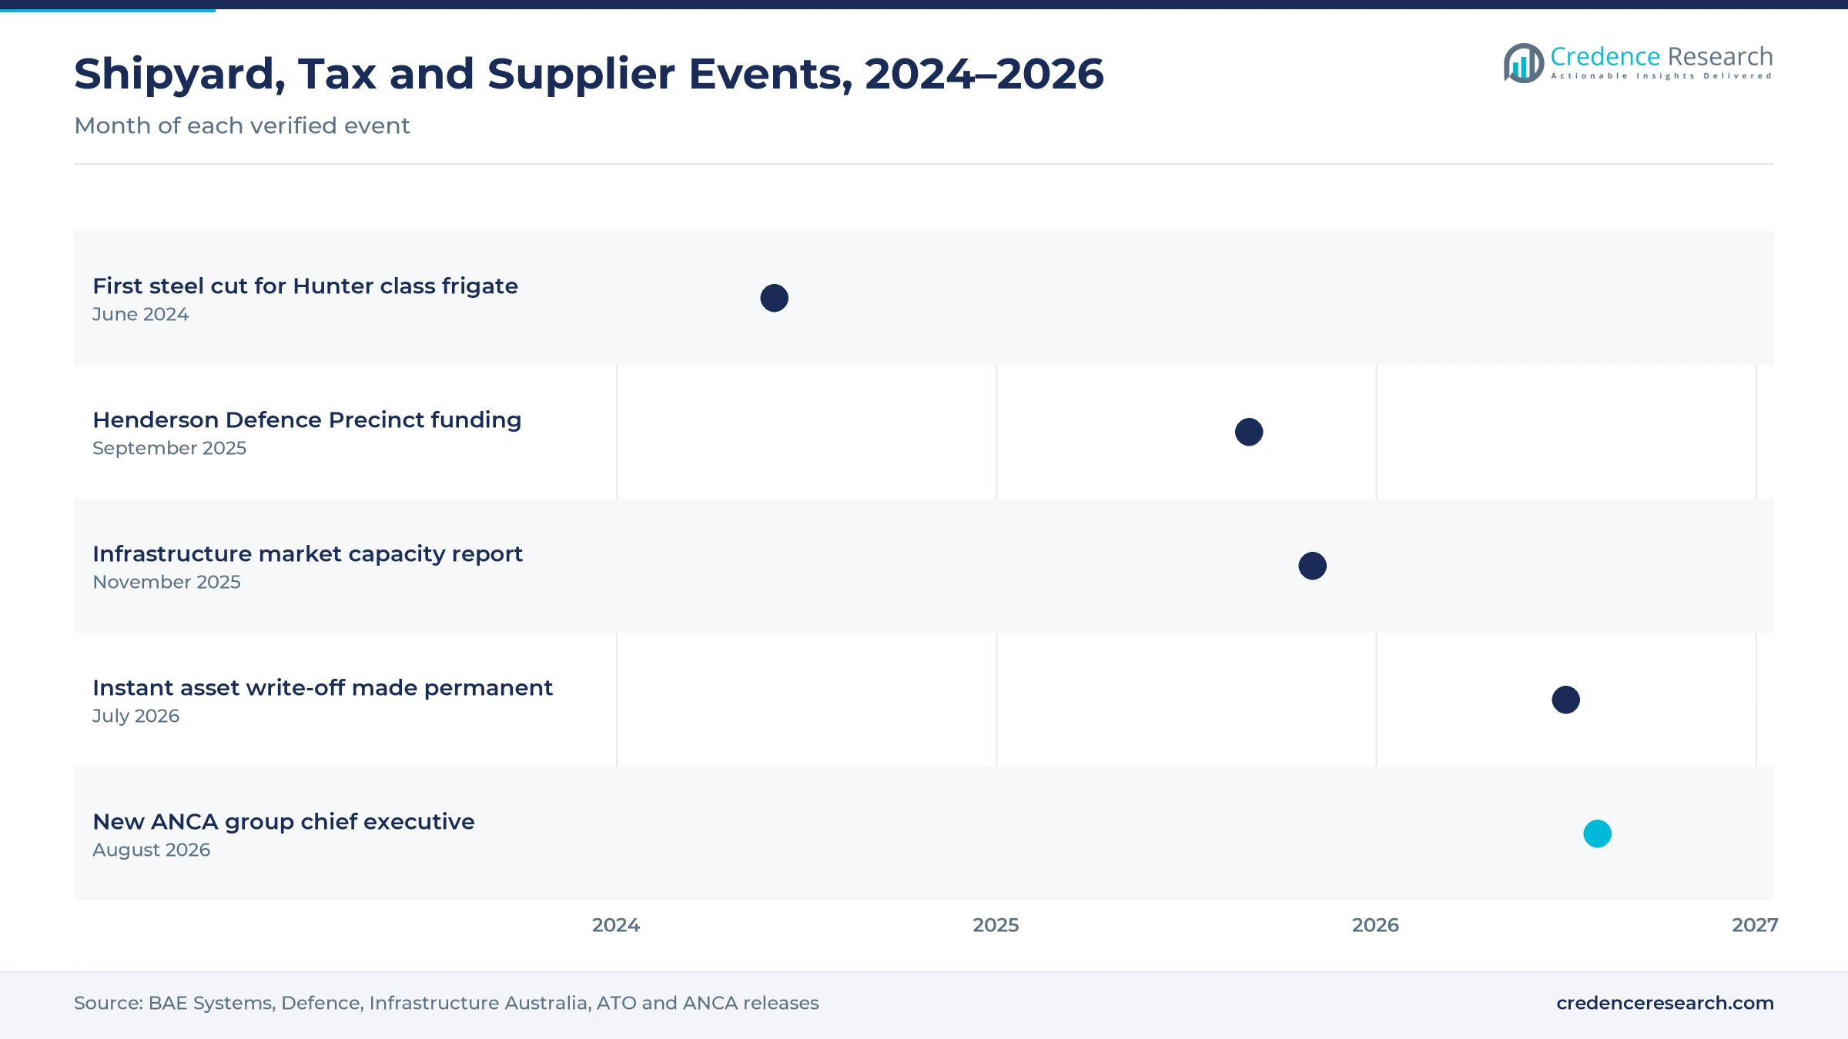Select the November 2025 infrastructure report marker
Viewport: 1848px width, 1039px height.
click(x=1312, y=566)
